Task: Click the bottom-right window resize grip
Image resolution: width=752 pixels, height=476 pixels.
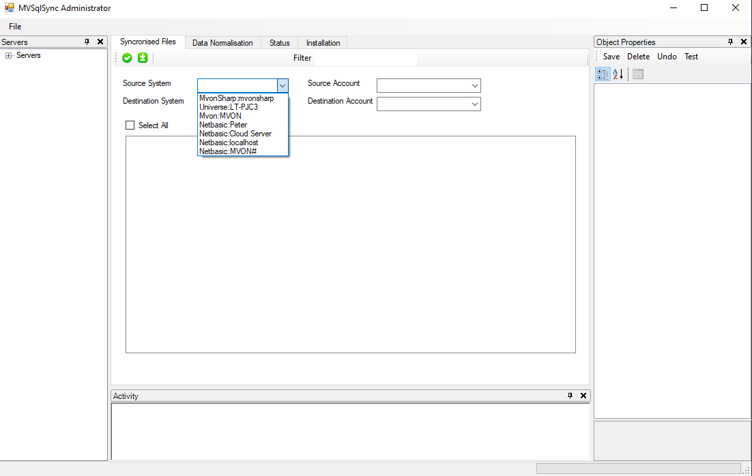Action: tap(747, 471)
